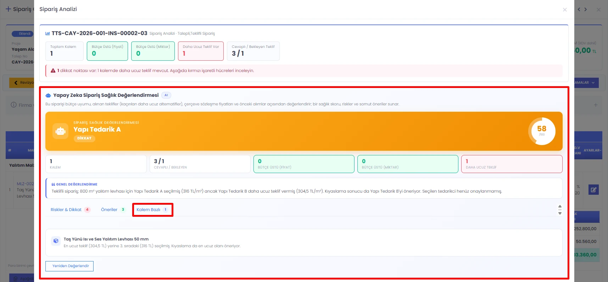608x282 pixels.
Task: Click the 58/100 health score circle
Action: point(542,131)
